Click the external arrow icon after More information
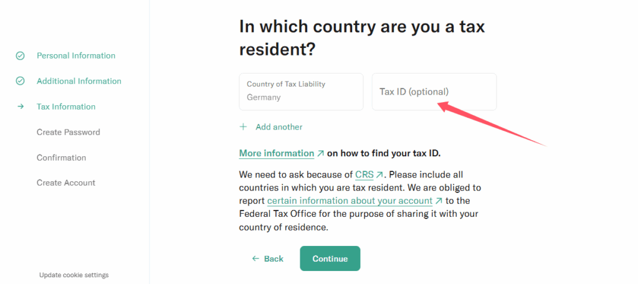Screen dimensions: 638x284 (320, 153)
